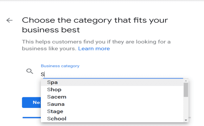Click the scroll-down arrow in the suggestions list
This screenshot has height=126, width=204.
coord(186,120)
